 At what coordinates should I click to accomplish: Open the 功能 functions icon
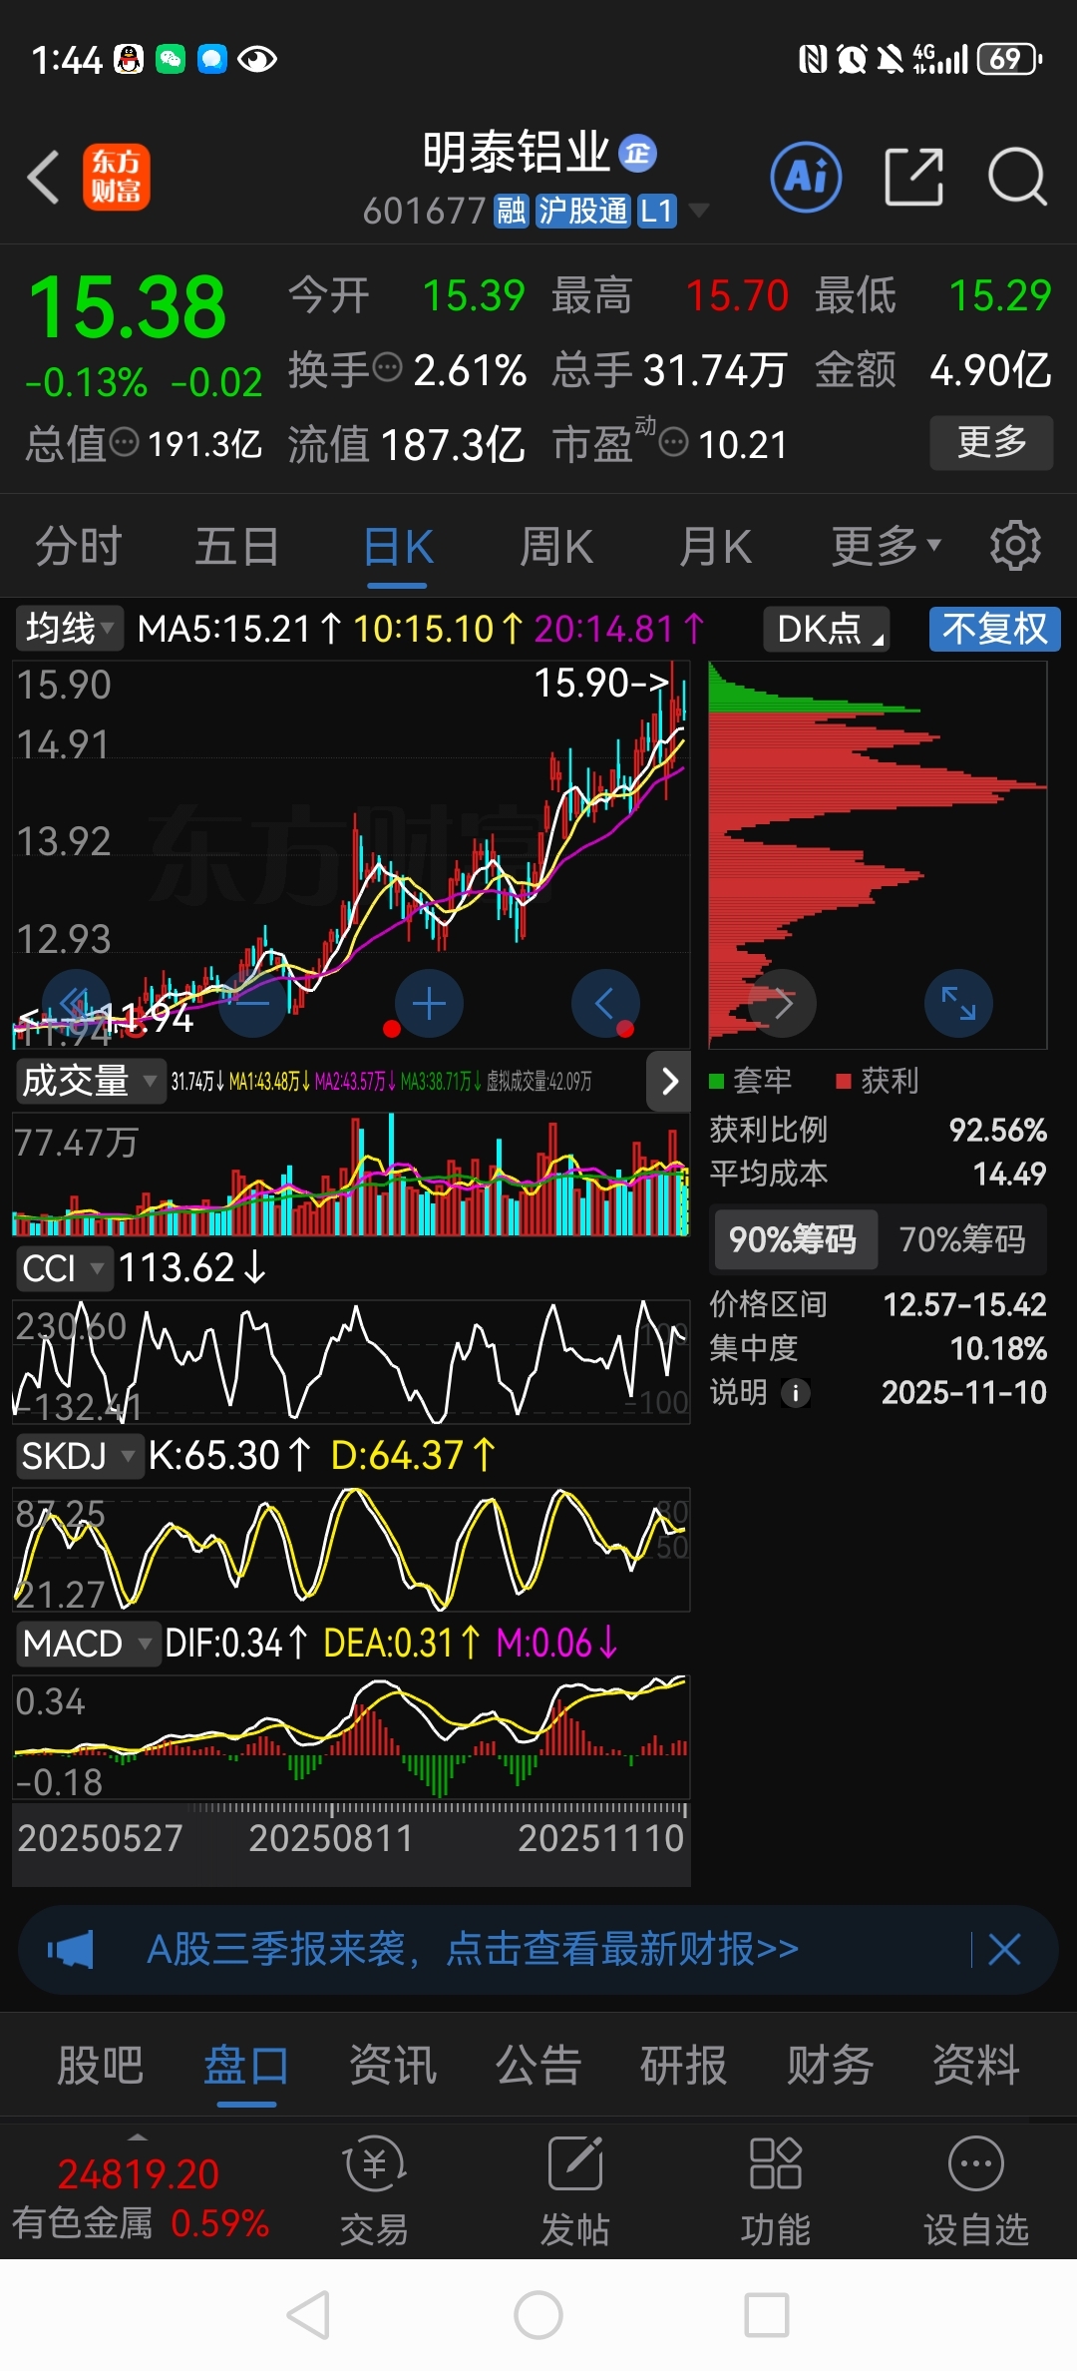point(776,2190)
